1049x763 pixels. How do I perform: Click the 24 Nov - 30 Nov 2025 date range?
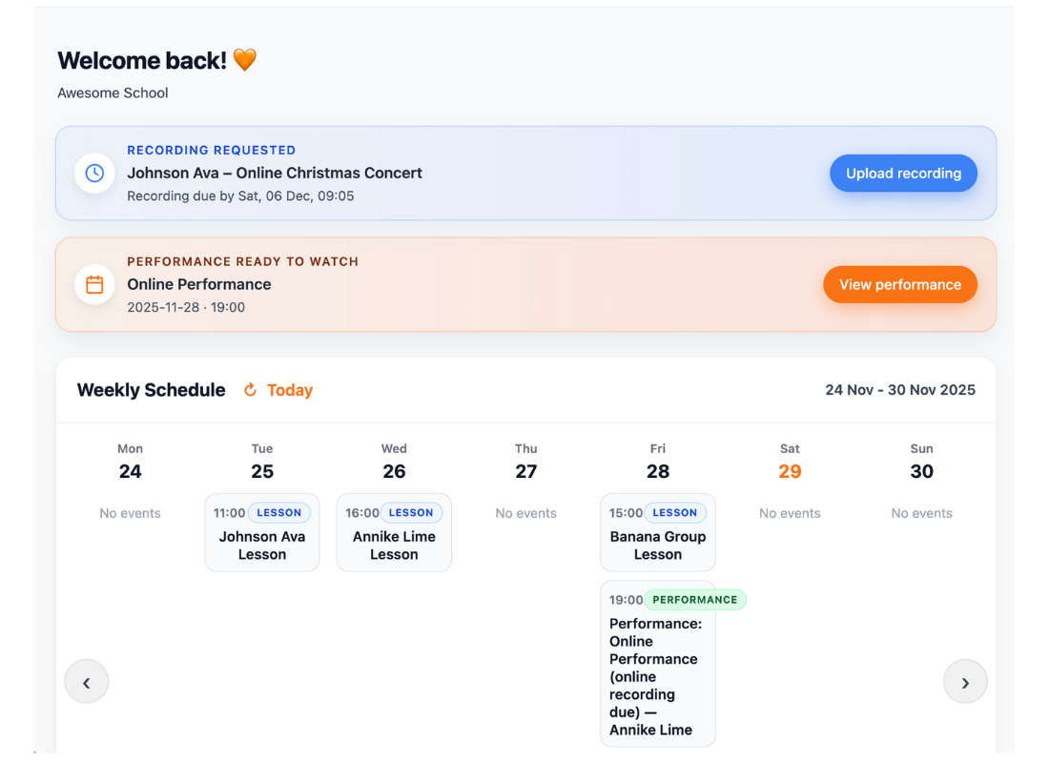point(900,390)
